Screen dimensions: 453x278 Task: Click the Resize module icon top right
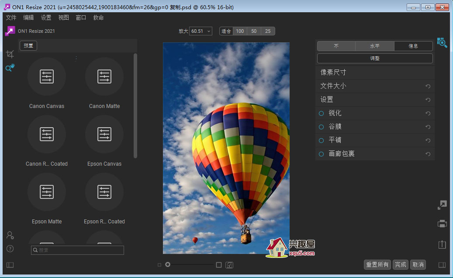442,43
